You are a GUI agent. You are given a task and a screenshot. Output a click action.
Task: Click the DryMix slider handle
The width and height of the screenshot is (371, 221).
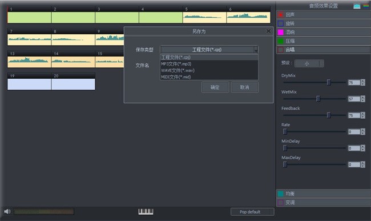pyautogui.click(x=329, y=82)
